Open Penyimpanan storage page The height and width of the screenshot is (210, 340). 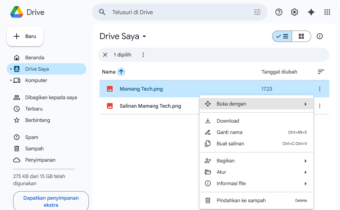coord(47,160)
